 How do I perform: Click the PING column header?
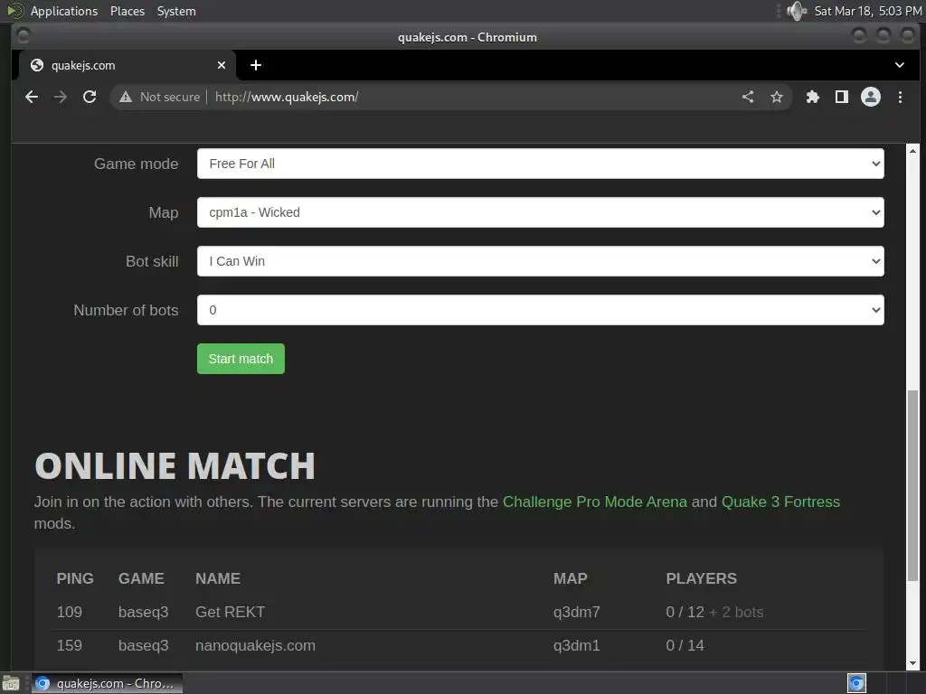(75, 578)
